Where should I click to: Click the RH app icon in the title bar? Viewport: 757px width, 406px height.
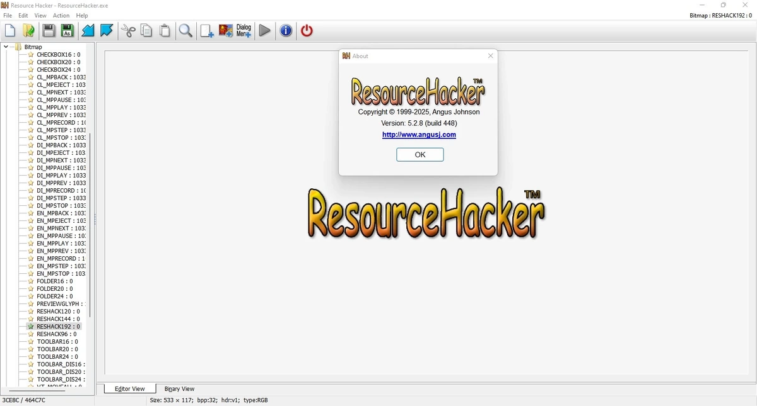coord(5,5)
